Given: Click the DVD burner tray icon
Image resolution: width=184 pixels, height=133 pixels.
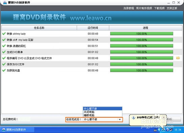Looking at the screenshot, I should coord(163,130).
